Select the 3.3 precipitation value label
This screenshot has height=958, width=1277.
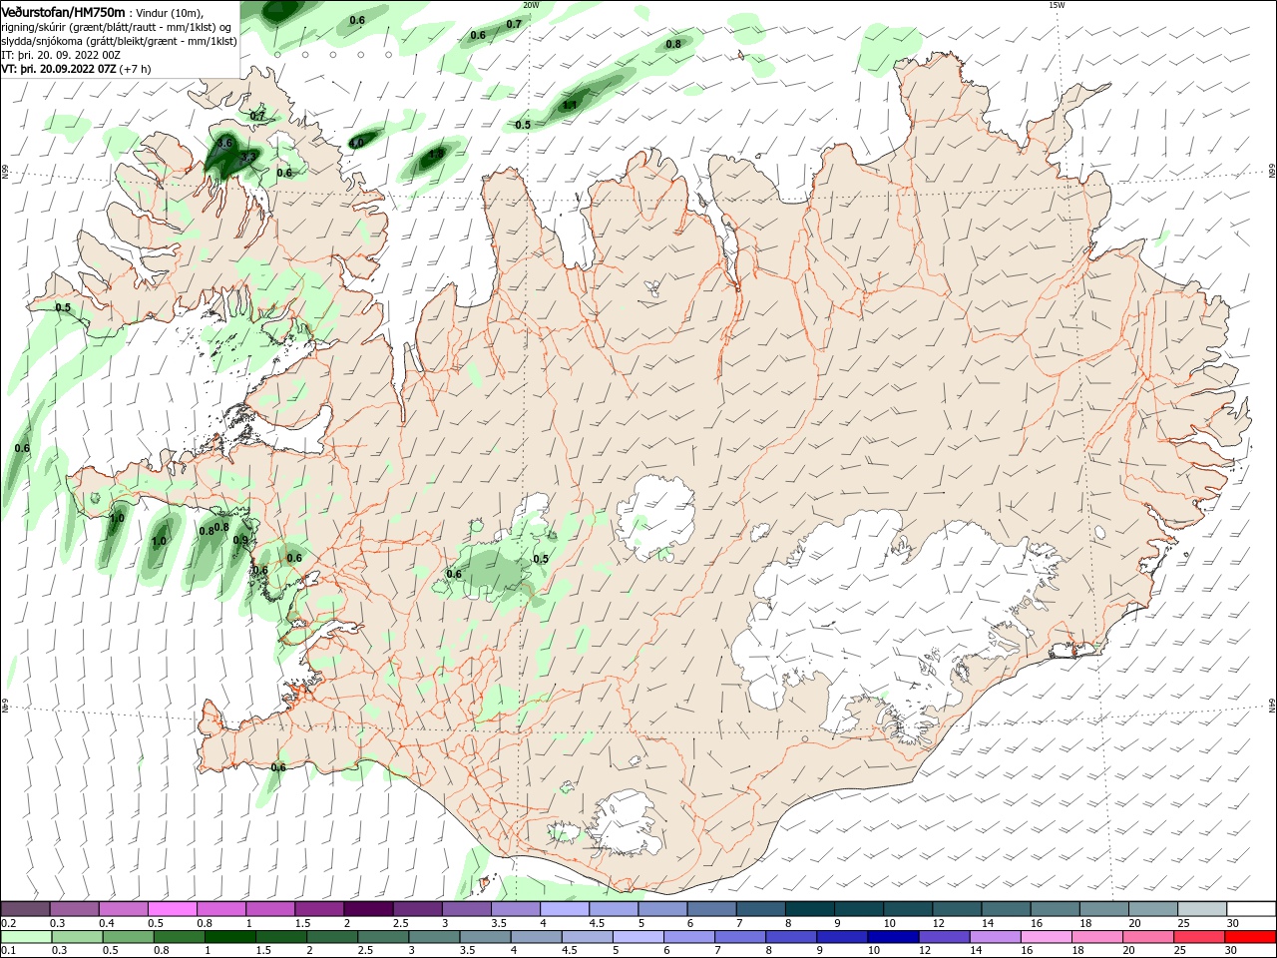point(246,158)
